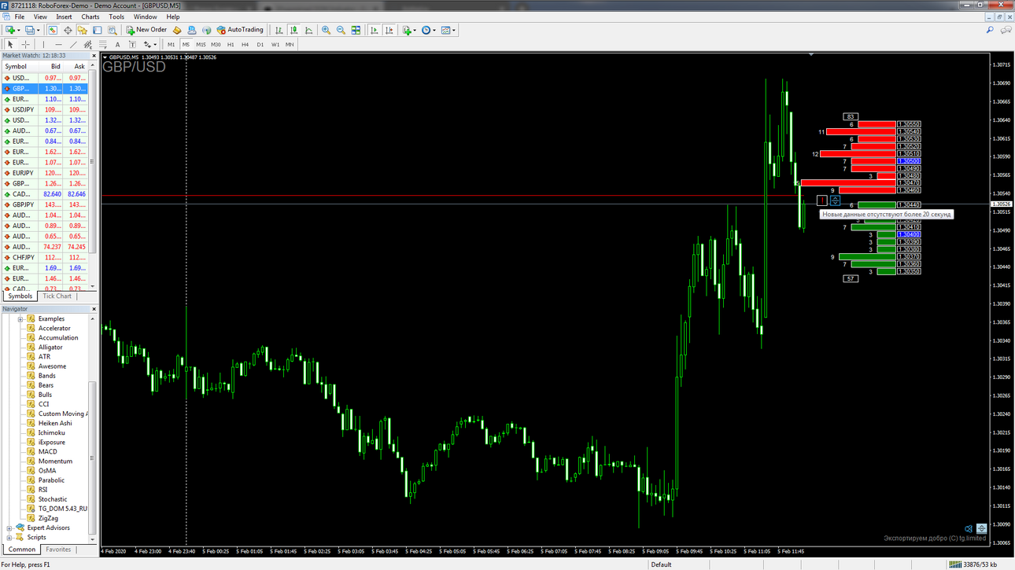Image resolution: width=1015 pixels, height=570 pixels.
Task: Expand the Expert Advisors tree node
Action: [x=9, y=528]
